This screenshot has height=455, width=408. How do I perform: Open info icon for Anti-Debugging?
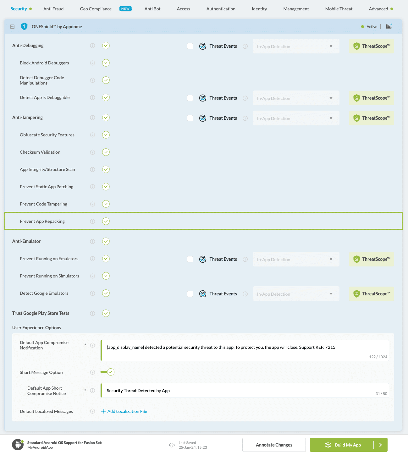click(92, 46)
